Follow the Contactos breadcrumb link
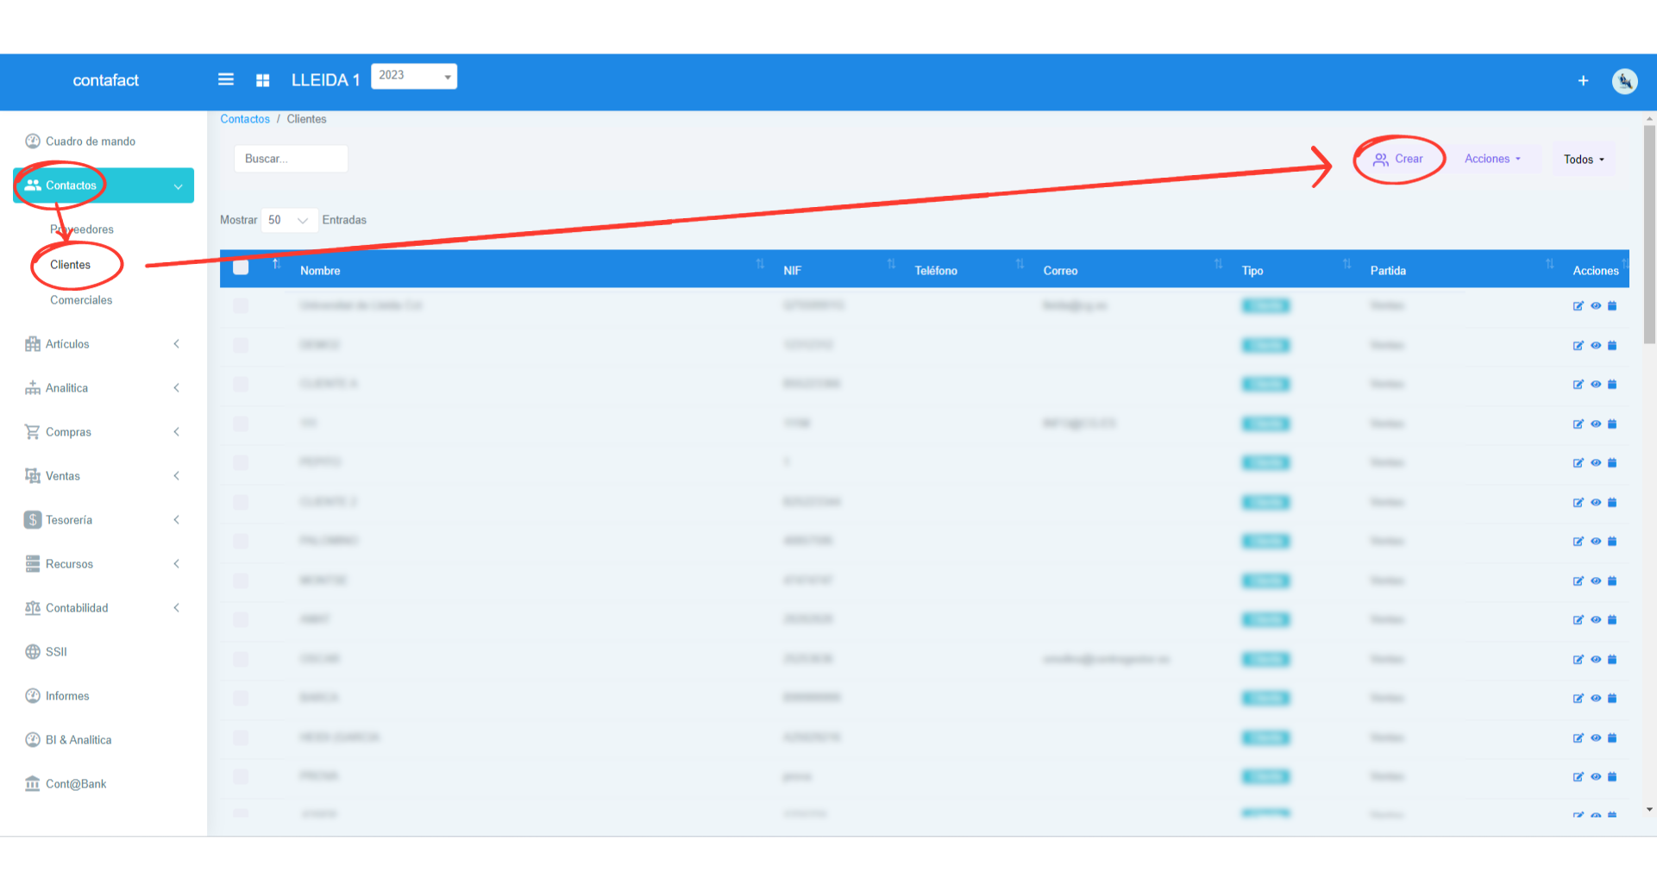Viewport: 1657px width, 891px height. 245,119
